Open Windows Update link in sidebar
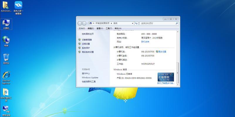Screen dimensions: 235x117 coord(90,78)
